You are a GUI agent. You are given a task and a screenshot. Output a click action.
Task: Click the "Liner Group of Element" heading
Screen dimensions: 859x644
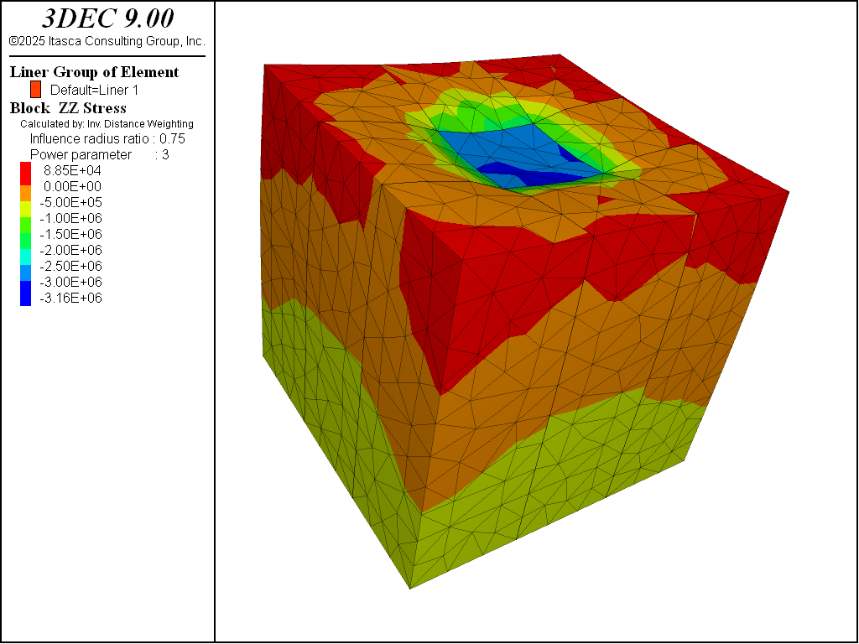tap(94, 72)
